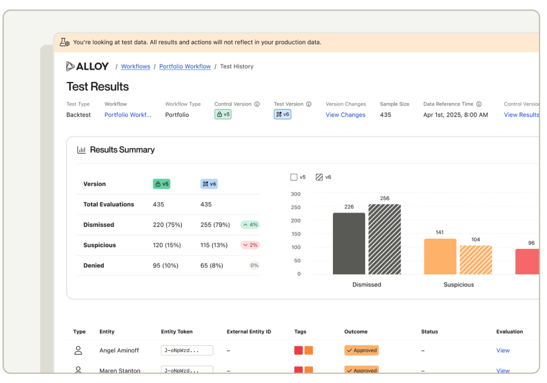Click Angel Aminoff's entity token field
The height and width of the screenshot is (383, 547).
click(x=187, y=351)
